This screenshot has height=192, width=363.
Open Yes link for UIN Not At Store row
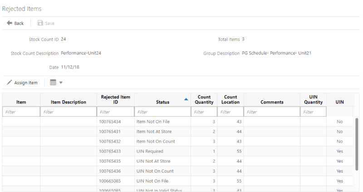[339, 161]
